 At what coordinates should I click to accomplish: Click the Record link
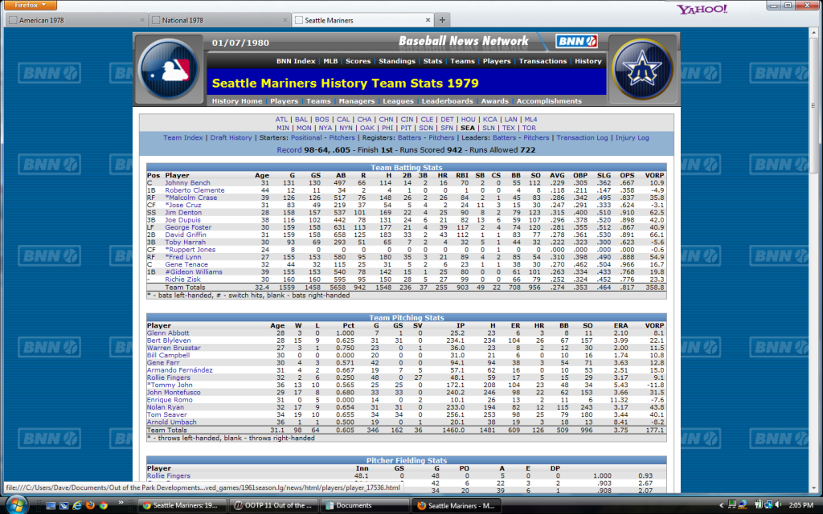289,150
